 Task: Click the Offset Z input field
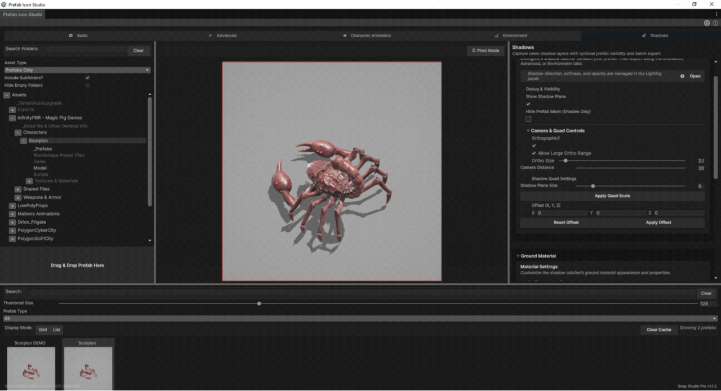[x=679, y=214]
